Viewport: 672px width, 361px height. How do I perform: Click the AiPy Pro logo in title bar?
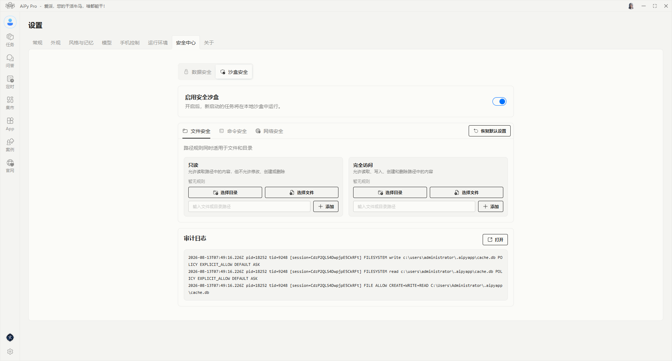[10, 6]
